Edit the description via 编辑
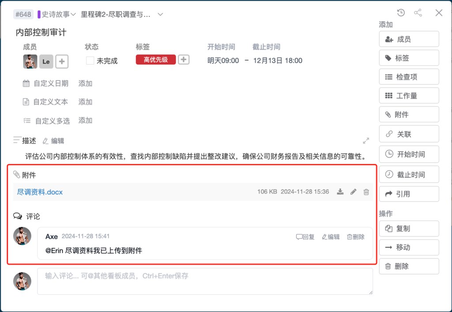452x312 pixels. (53, 141)
